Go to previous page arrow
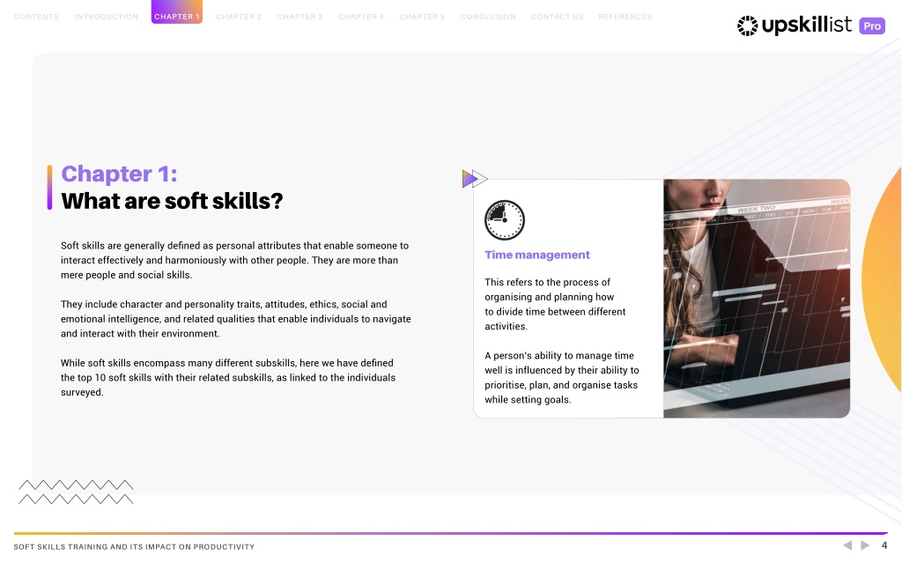 tap(847, 545)
